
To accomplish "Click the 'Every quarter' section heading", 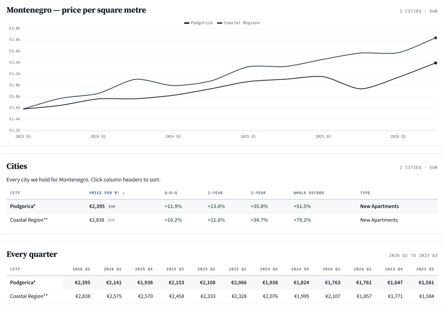I will [32, 254].
